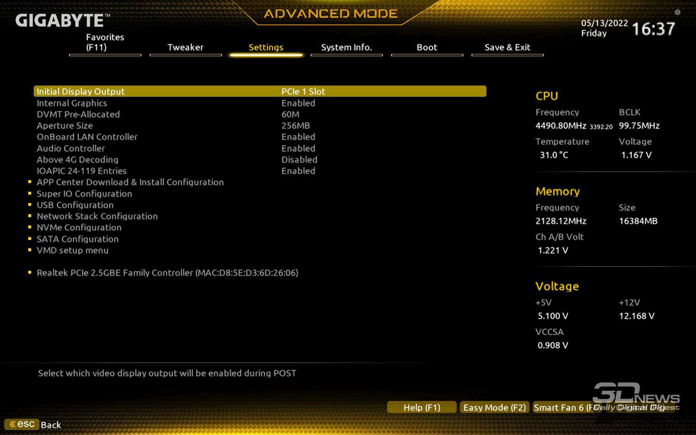This screenshot has height=435, width=696.
Task: Click the ADVANCED MODE title
Action: [331, 14]
